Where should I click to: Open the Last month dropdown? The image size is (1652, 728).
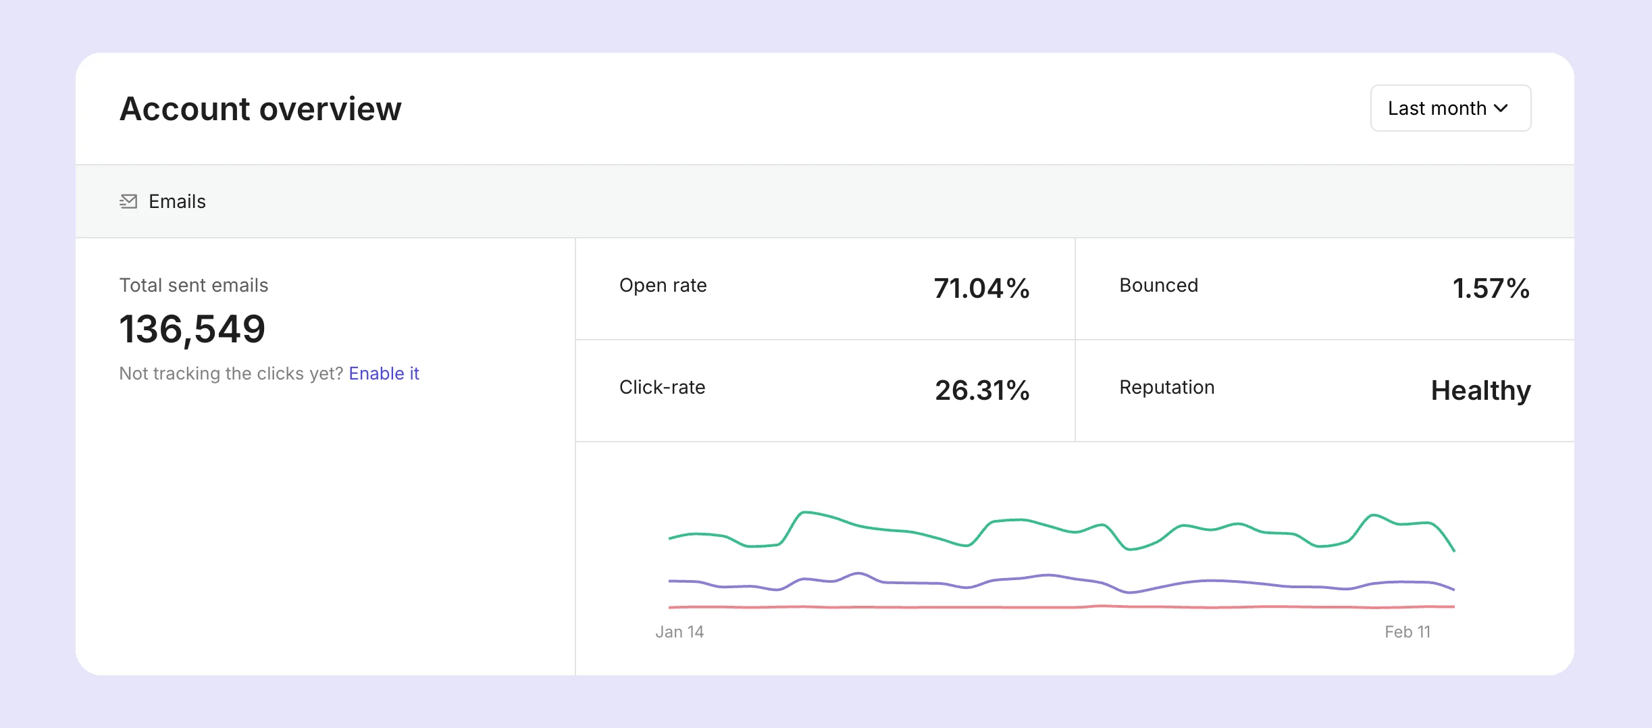(x=1450, y=107)
